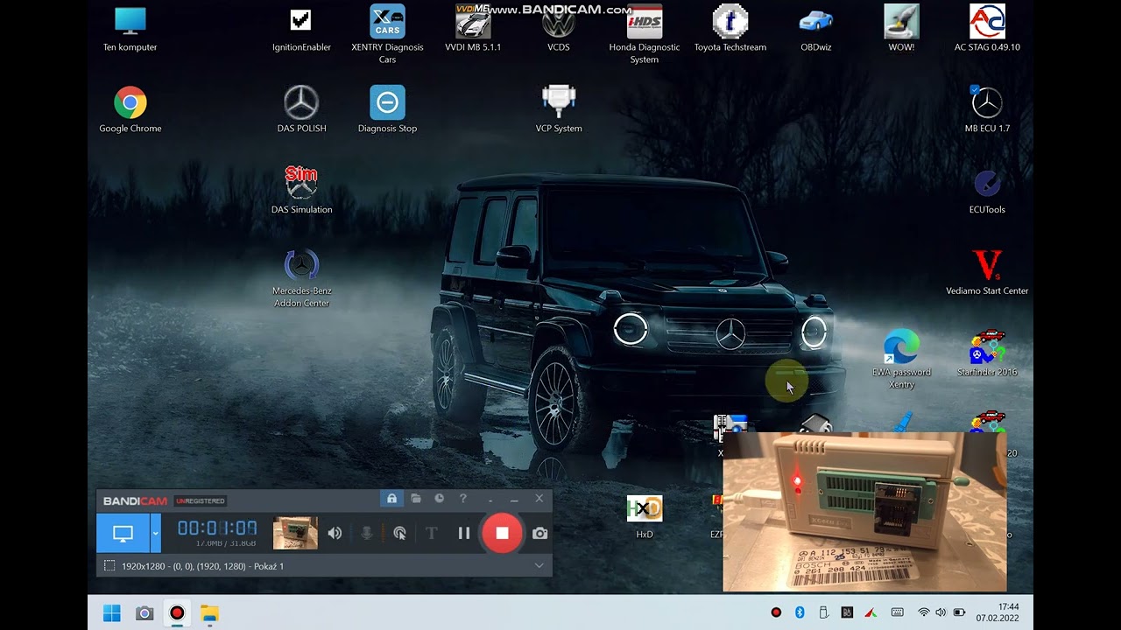Open the volume tray icon

941,612
